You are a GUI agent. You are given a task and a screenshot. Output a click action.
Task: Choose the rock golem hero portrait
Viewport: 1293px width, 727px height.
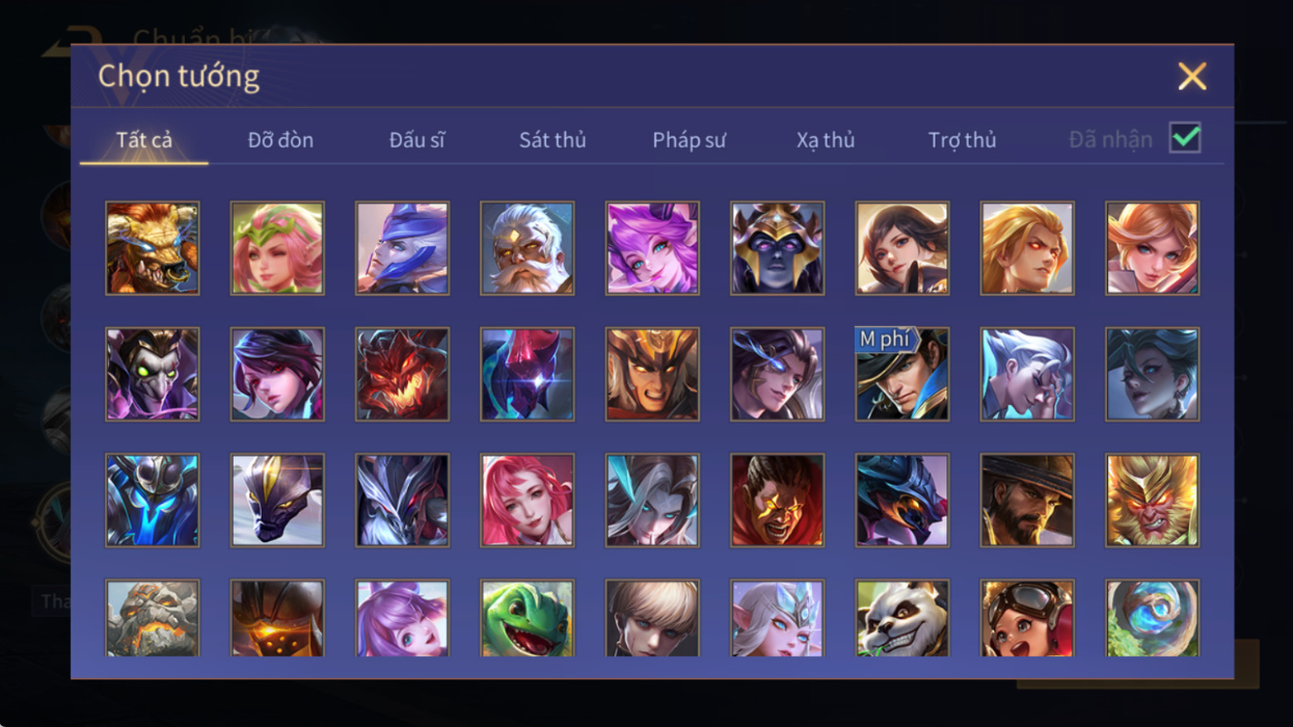(x=152, y=618)
